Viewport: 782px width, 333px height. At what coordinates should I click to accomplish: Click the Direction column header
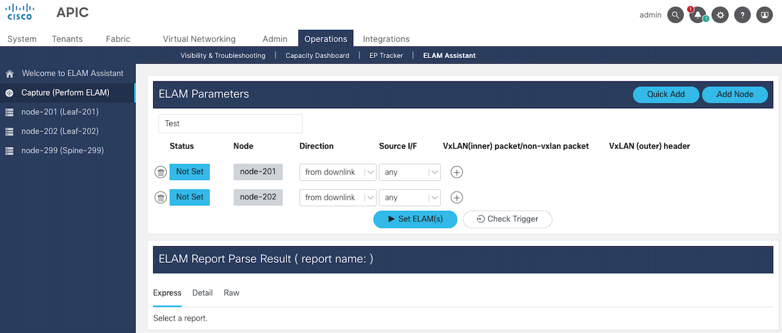(x=316, y=146)
